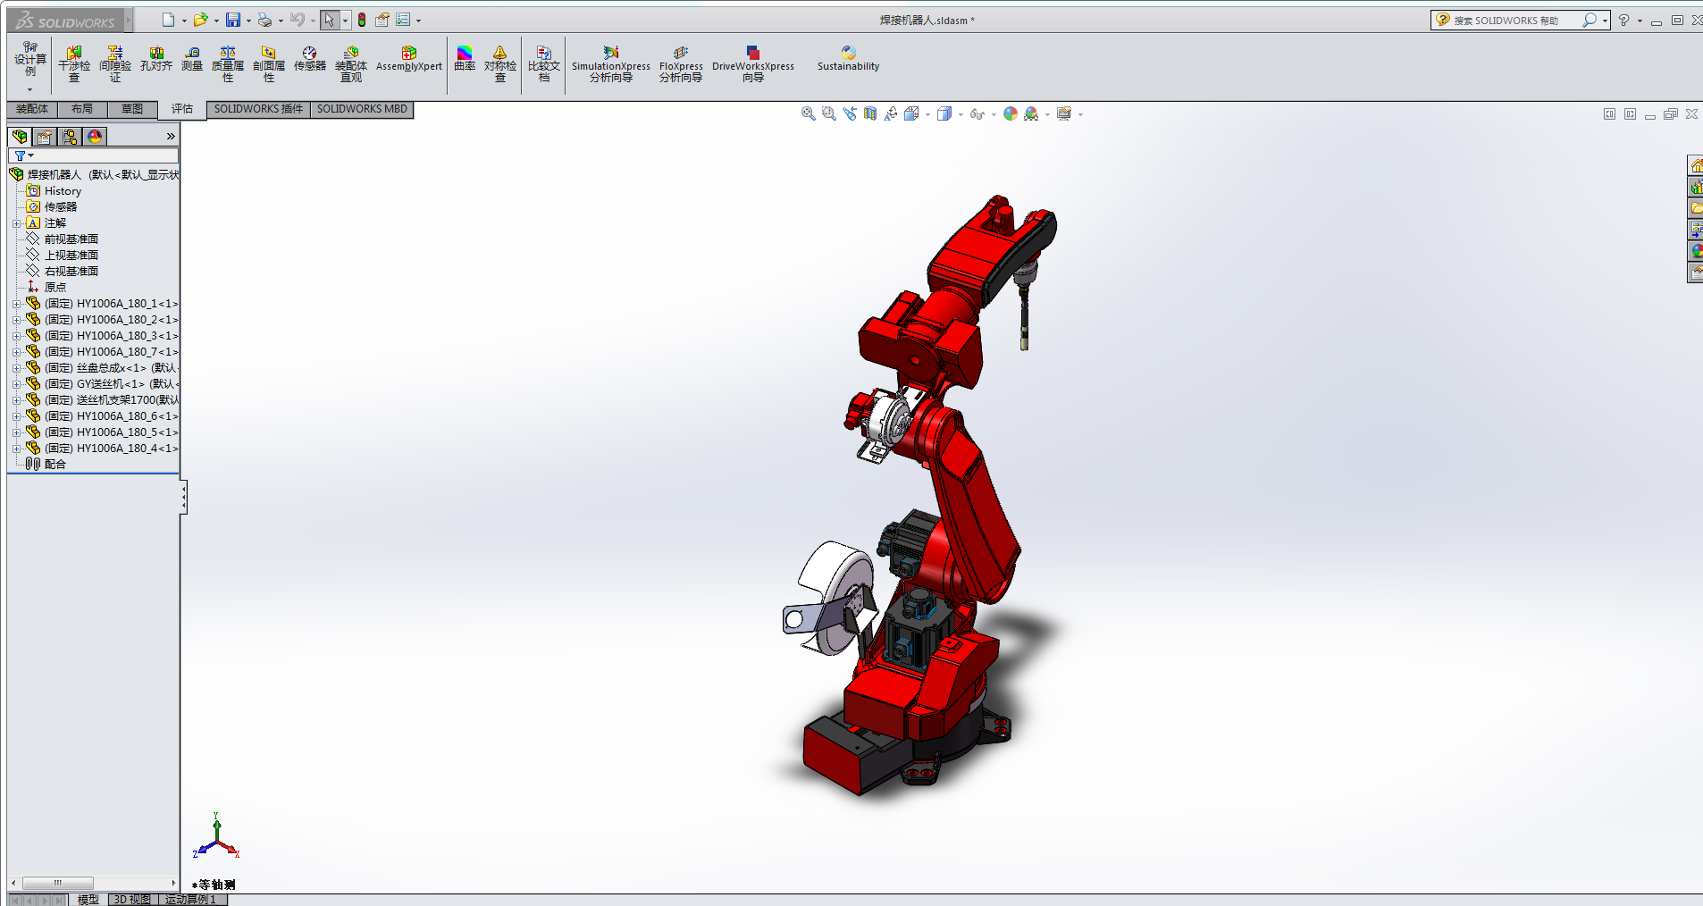Click the Undo icon

tap(298, 20)
